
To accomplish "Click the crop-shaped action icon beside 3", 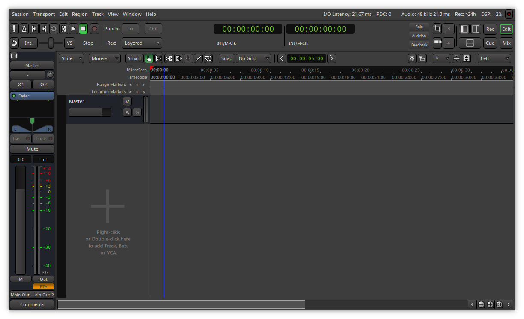I will pyautogui.click(x=437, y=29).
